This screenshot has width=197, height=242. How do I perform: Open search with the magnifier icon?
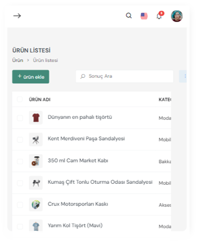(129, 16)
